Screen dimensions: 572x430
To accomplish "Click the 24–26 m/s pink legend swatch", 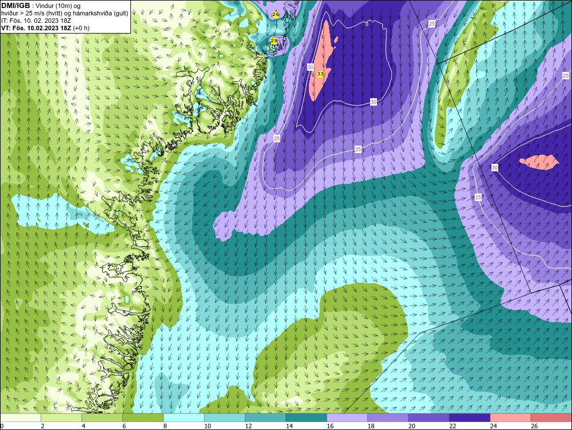I will pyautogui.click(x=511, y=417).
